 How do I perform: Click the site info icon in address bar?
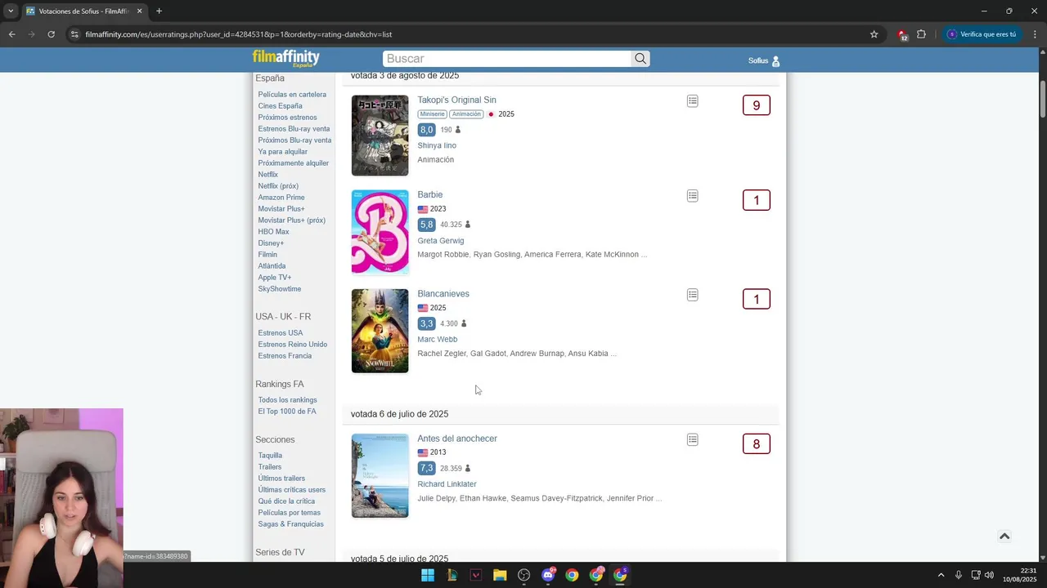[74, 34]
